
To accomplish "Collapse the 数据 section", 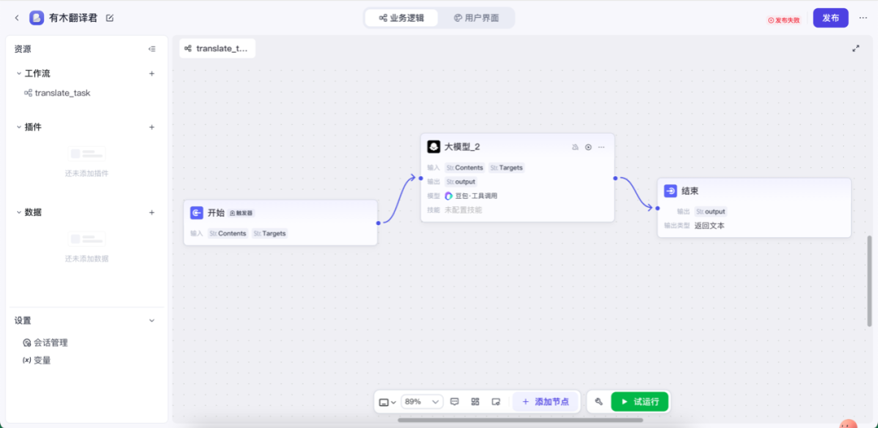I will [19, 213].
